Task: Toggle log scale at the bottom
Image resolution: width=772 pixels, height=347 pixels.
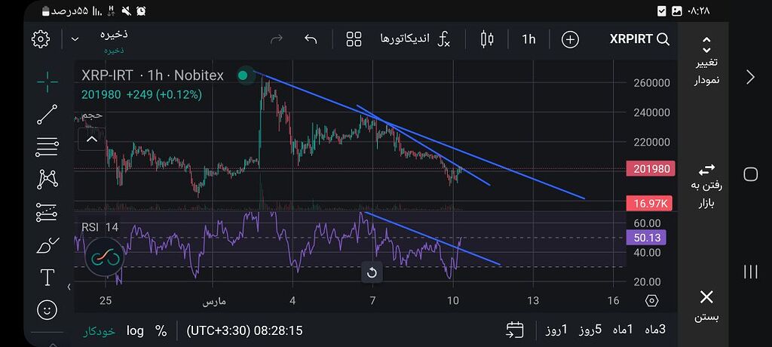Action: (135, 330)
